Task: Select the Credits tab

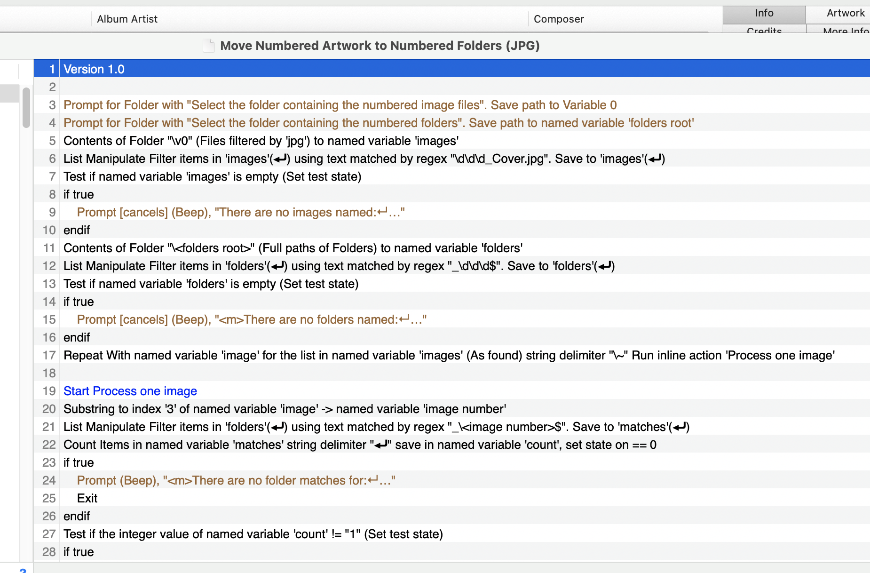Action: pos(764,30)
